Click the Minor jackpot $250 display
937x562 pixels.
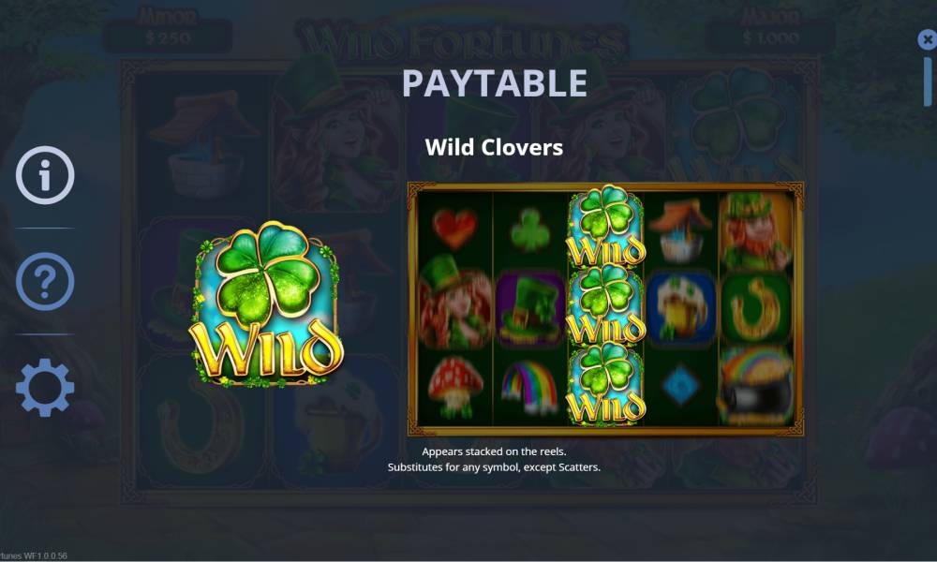(168, 31)
